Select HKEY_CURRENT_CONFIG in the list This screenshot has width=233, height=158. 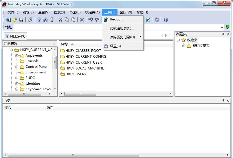point(83,57)
